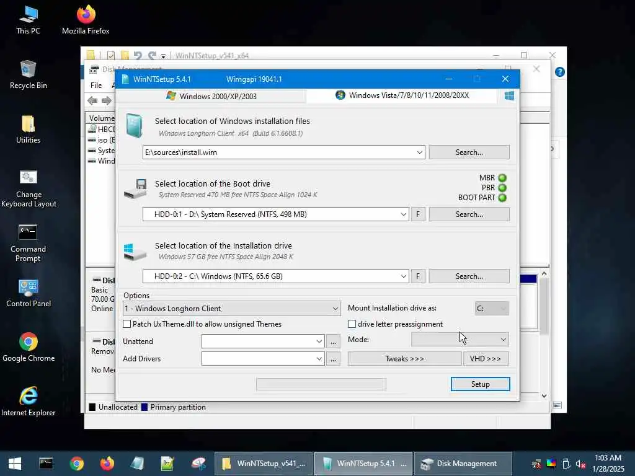The width and height of the screenshot is (635, 476).
Task: Open Utilities folder on desktop
Action: click(x=28, y=130)
